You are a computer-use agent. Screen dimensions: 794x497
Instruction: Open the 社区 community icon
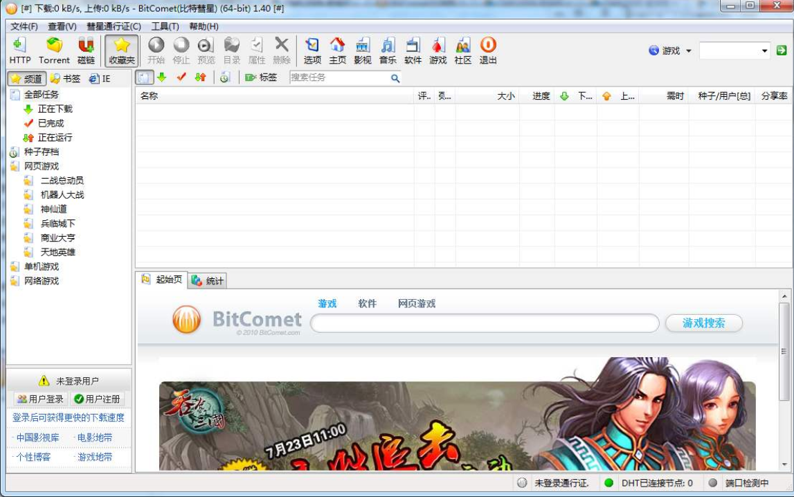(x=463, y=51)
